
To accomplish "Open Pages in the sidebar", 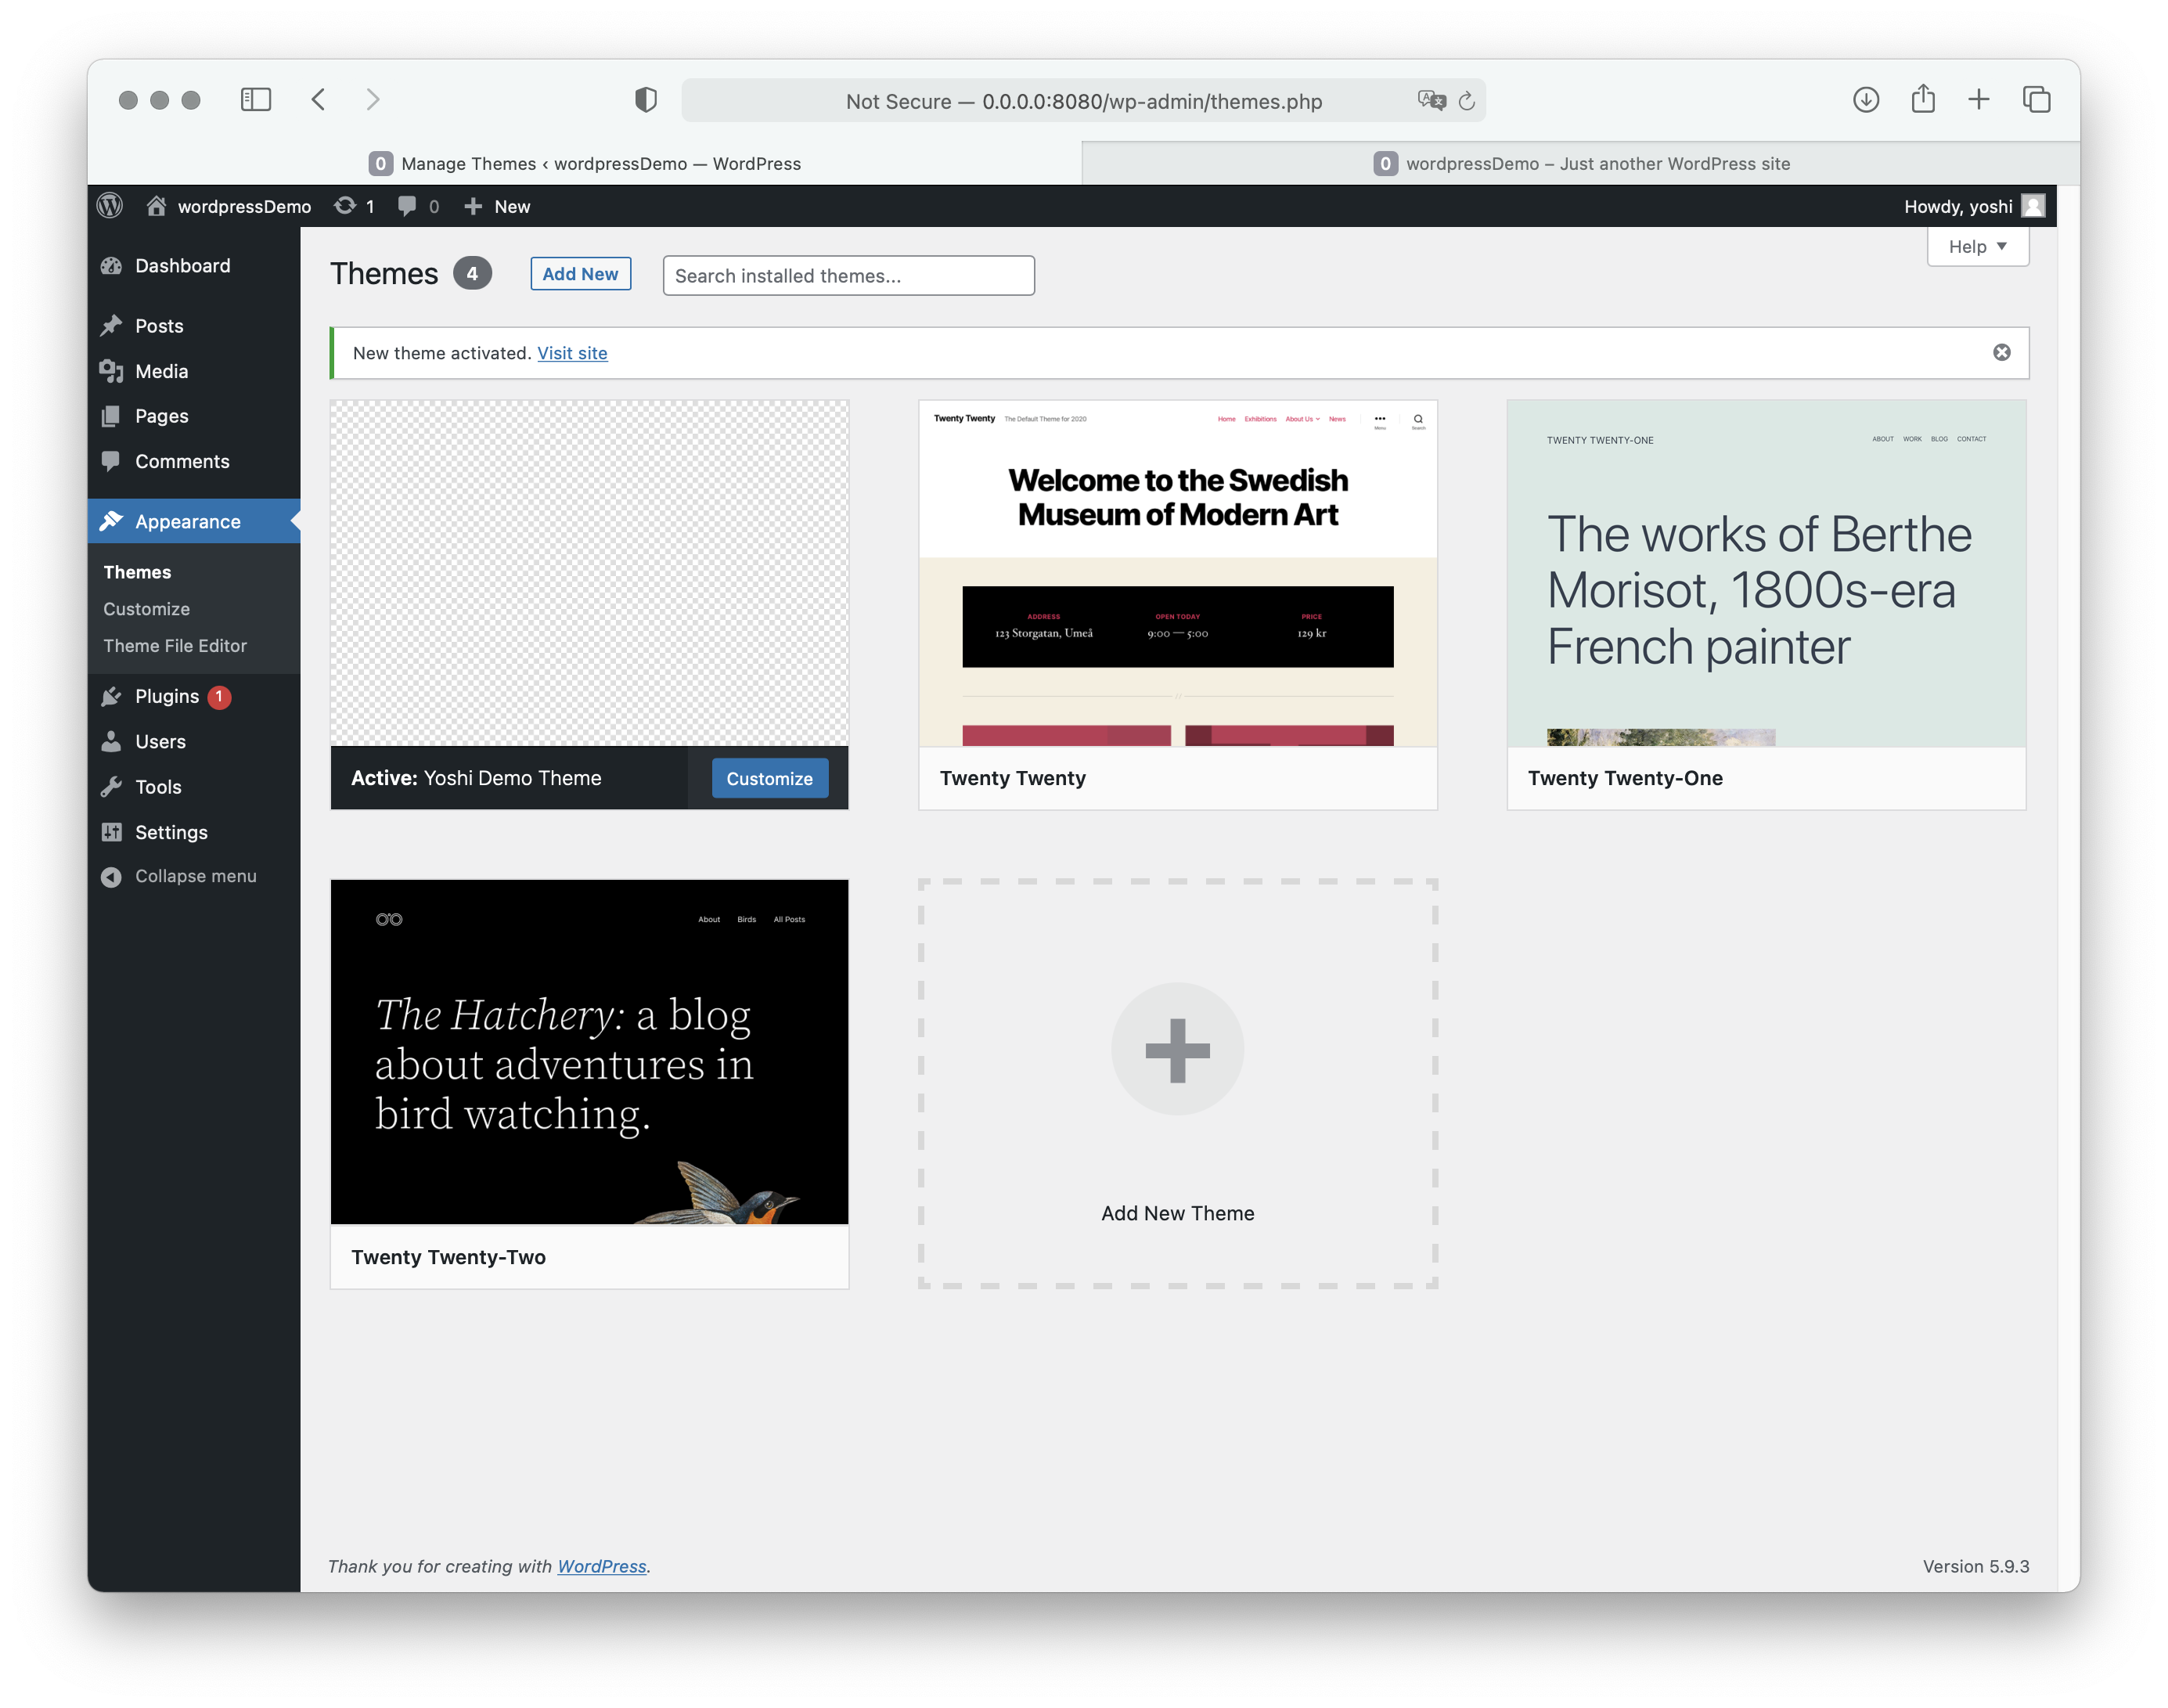I will 193,416.
